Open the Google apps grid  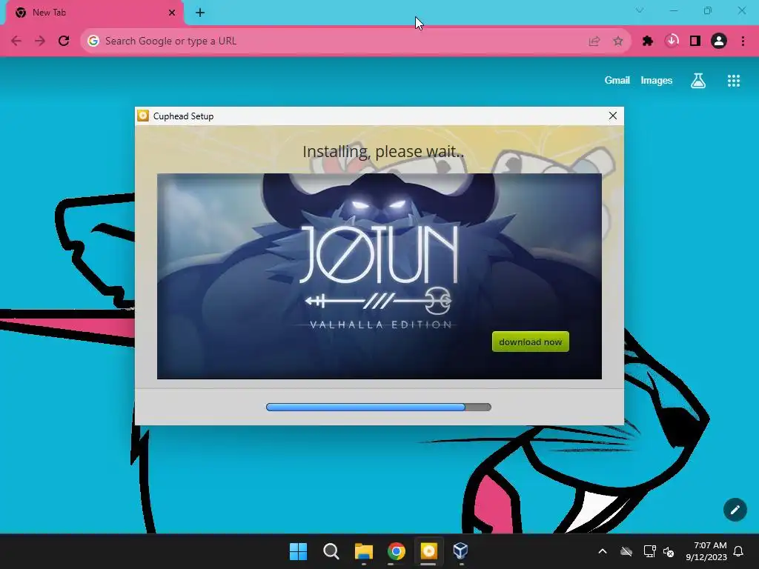(x=734, y=81)
